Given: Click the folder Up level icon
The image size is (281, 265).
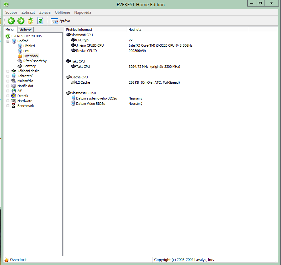Looking at the screenshot, I should tap(31, 21).
